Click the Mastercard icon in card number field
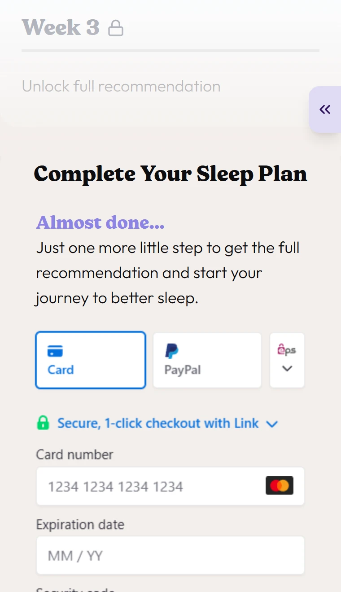 [x=279, y=486]
